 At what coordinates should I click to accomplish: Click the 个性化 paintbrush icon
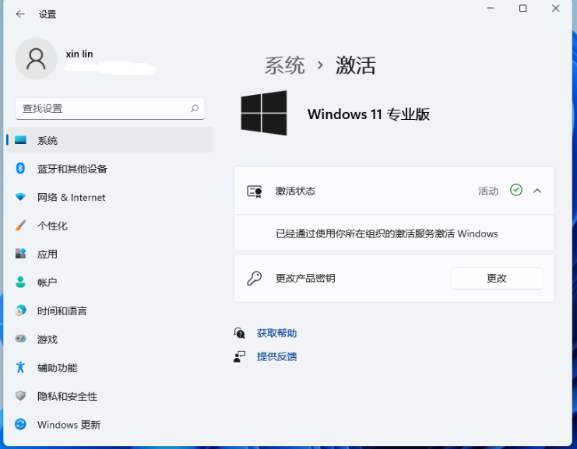tap(20, 225)
